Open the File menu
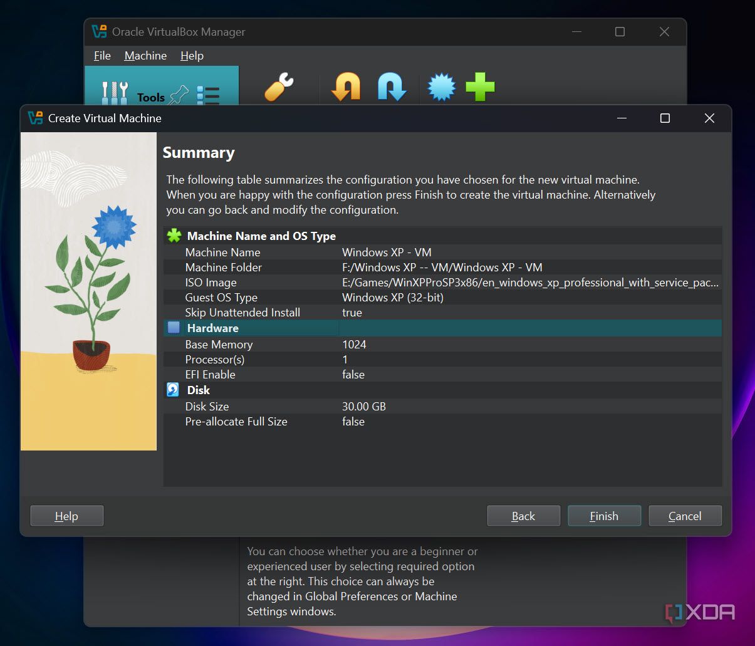Viewport: 755px width, 646px height. point(102,56)
